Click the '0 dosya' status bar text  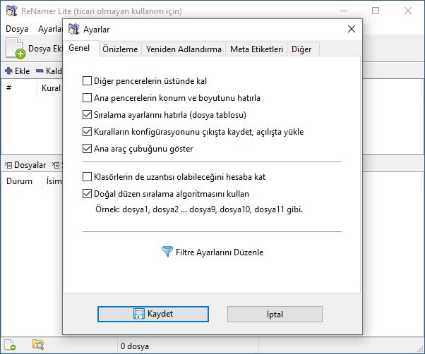(x=135, y=346)
